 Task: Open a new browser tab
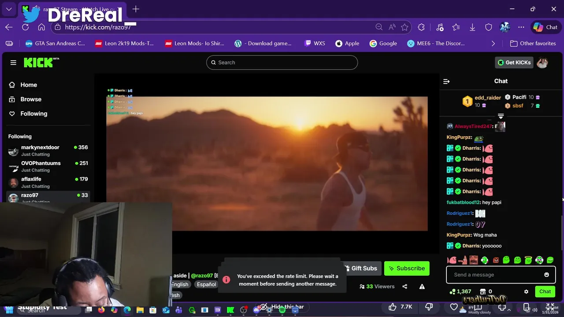[x=136, y=9]
